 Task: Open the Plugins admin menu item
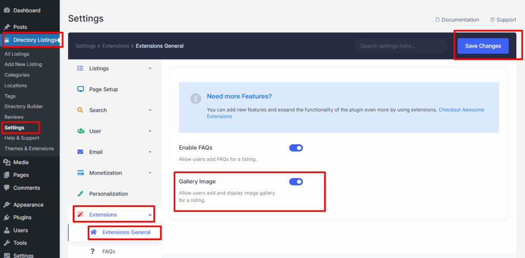23,218
